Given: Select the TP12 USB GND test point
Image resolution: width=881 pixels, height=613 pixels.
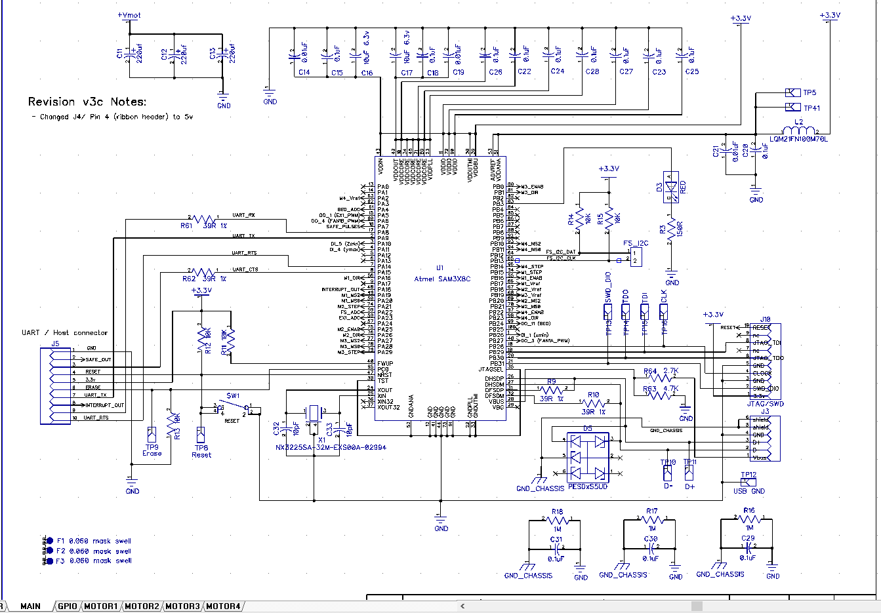Looking at the screenshot, I should [748, 482].
